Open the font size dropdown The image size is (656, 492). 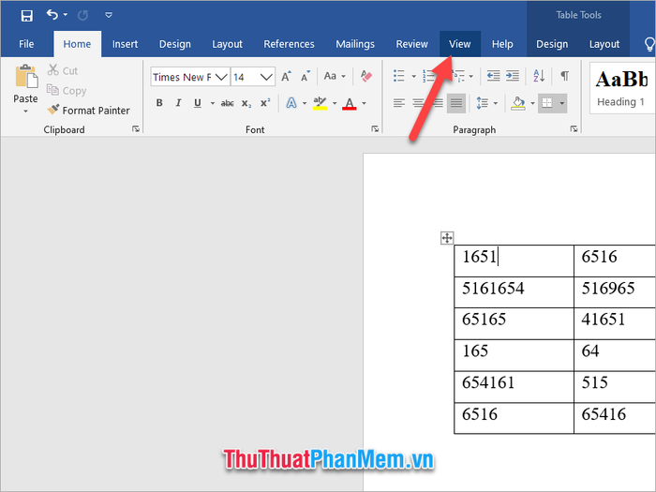point(267,77)
